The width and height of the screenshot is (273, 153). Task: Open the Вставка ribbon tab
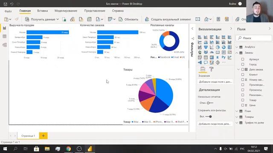tap(43, 11)
